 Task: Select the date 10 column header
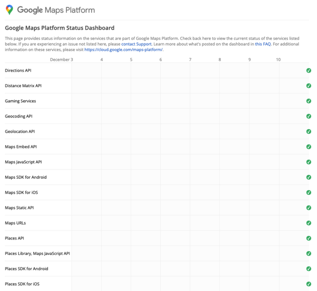point(278,60)
